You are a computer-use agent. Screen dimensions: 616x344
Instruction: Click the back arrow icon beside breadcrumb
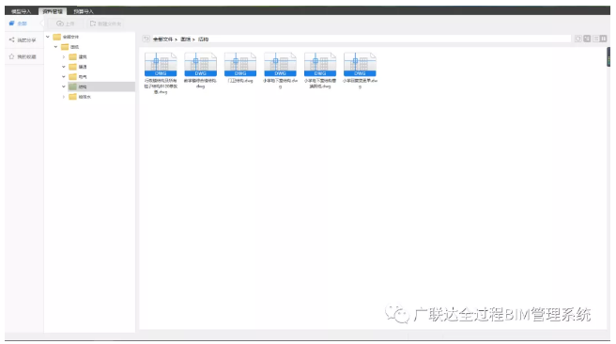point(146,39)
